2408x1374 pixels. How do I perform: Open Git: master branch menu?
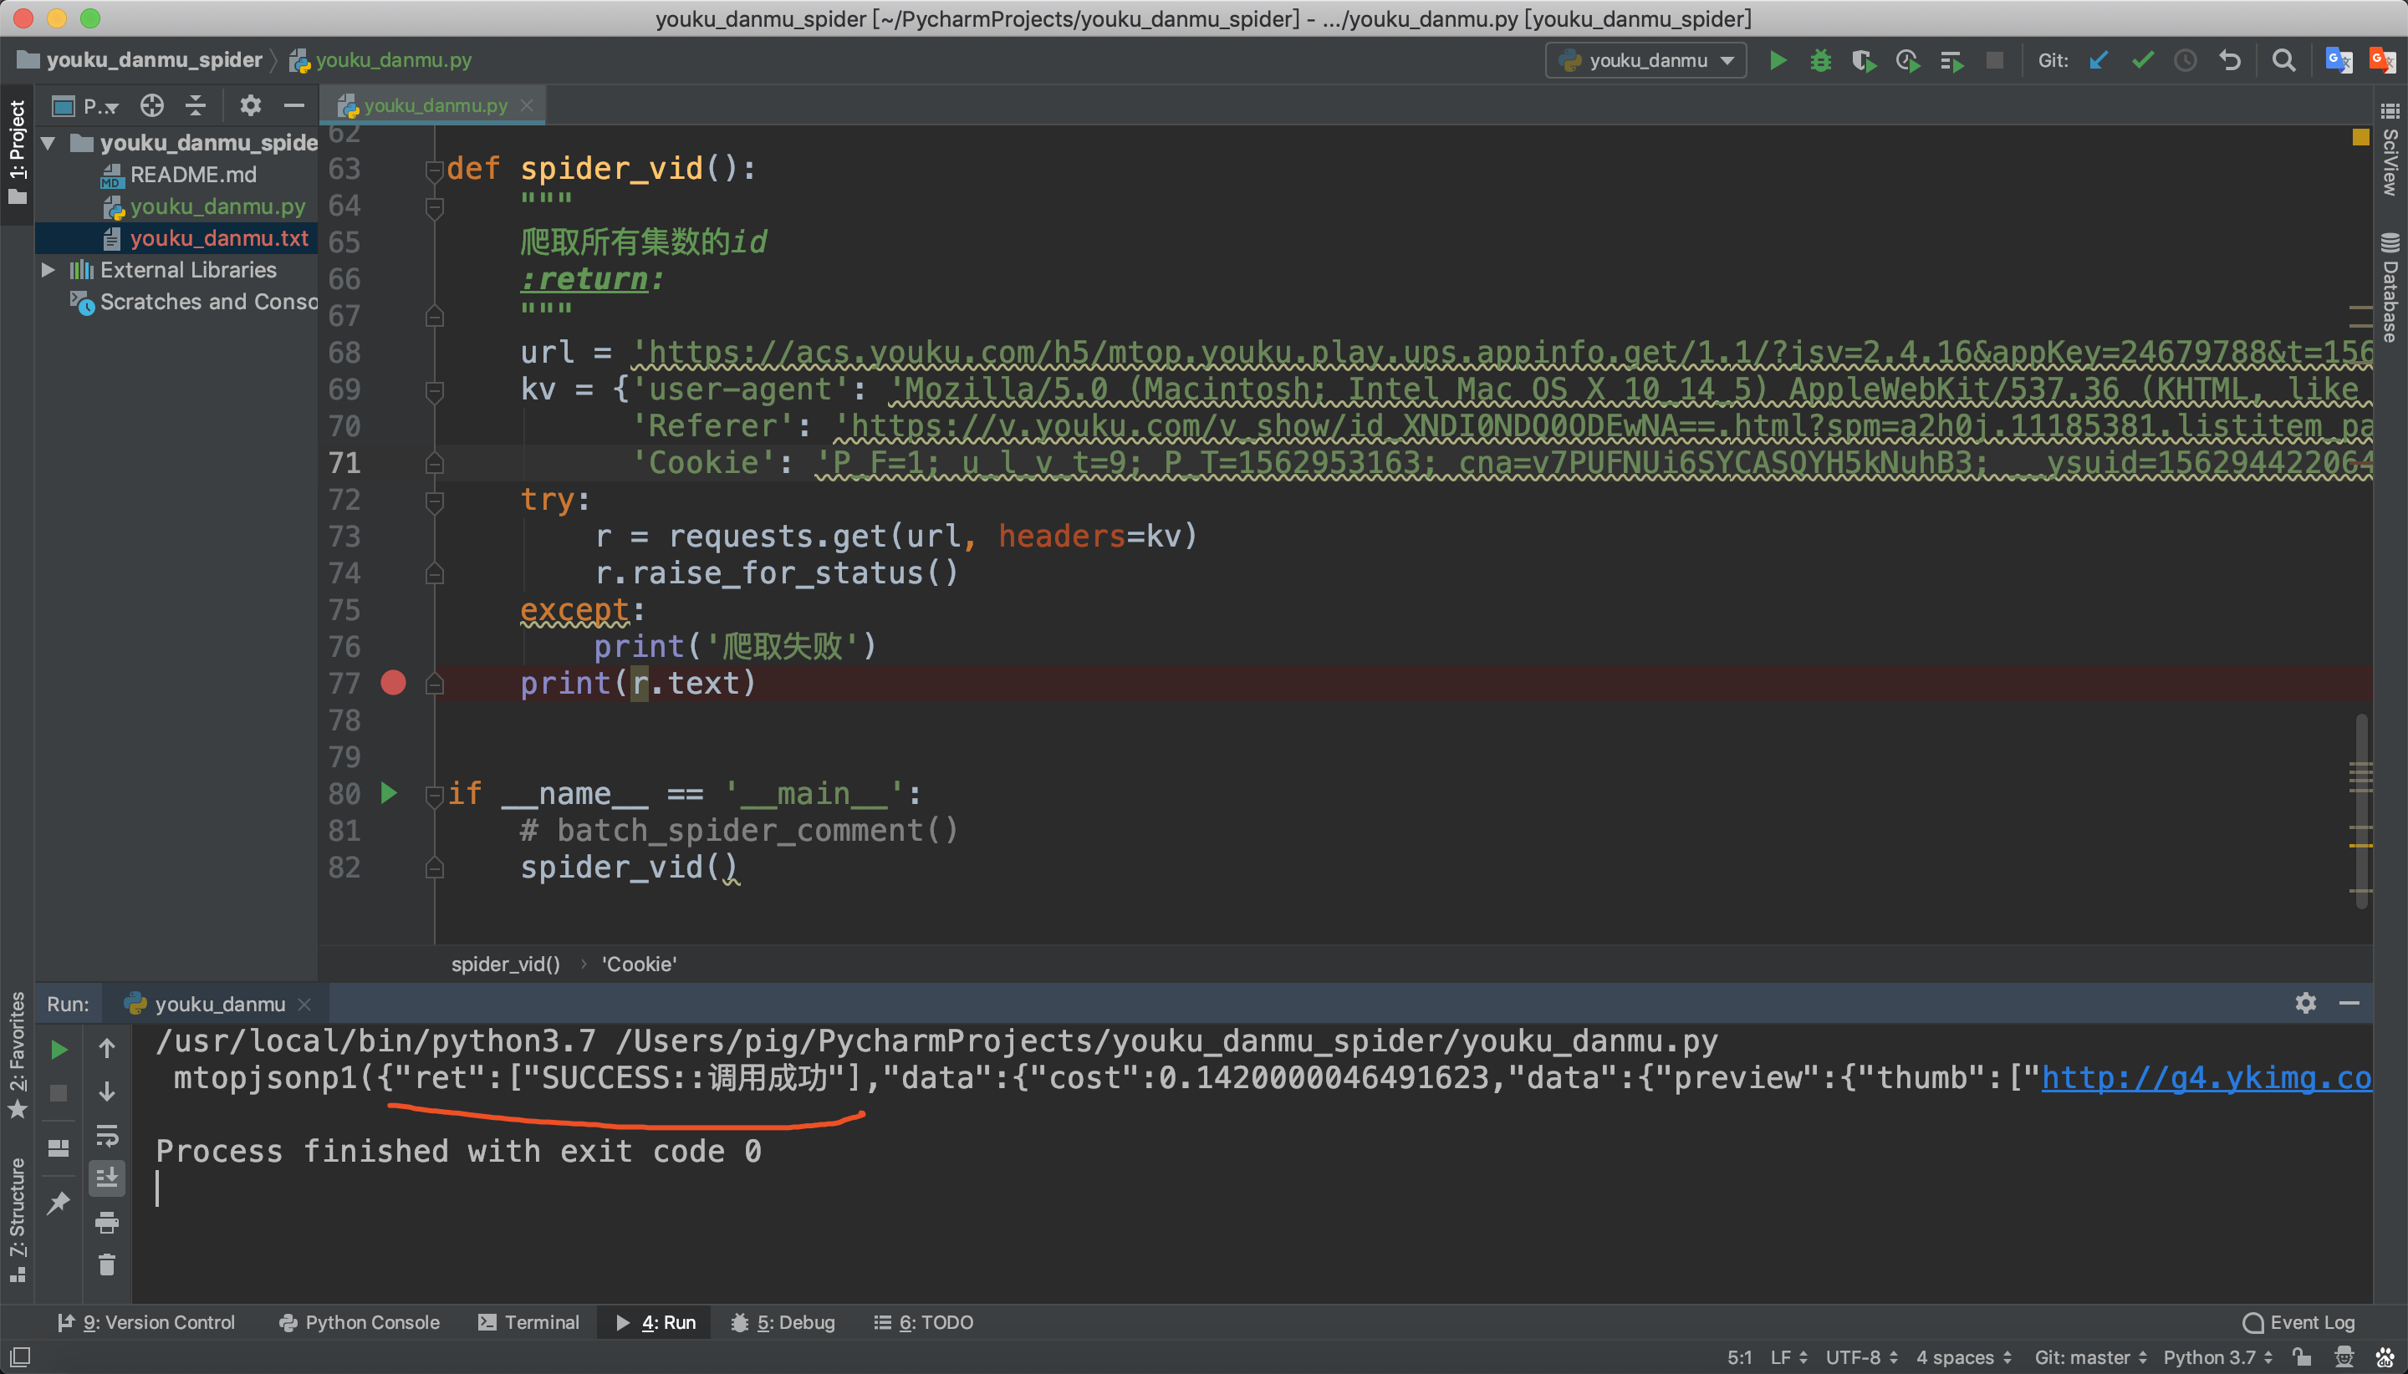pos(2091,1357)
